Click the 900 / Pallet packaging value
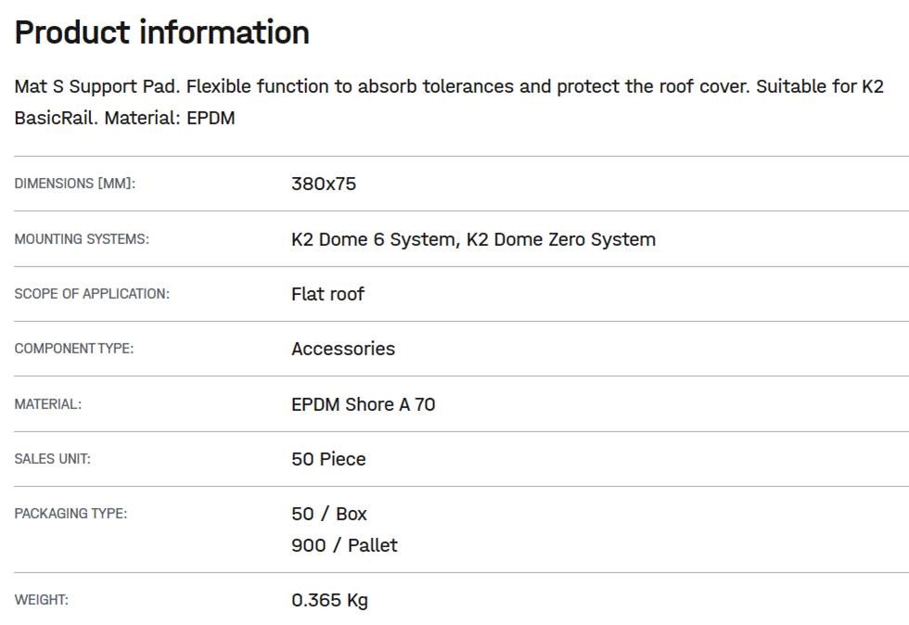 [x=344, y=545]
